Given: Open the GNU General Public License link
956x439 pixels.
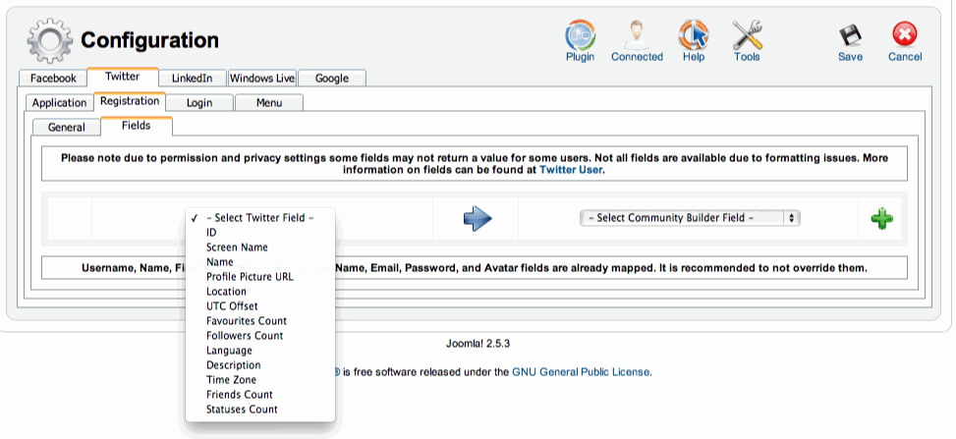Looking at the screenshot, I should [581, 371].
